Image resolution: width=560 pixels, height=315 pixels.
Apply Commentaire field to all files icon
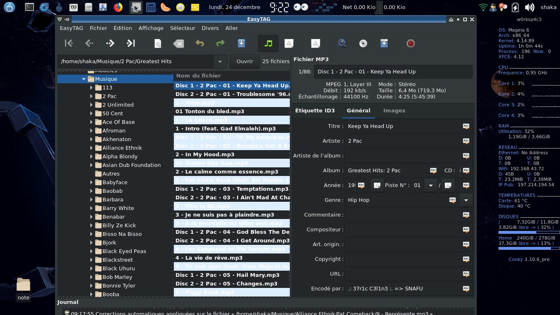(x=466, y=215)
